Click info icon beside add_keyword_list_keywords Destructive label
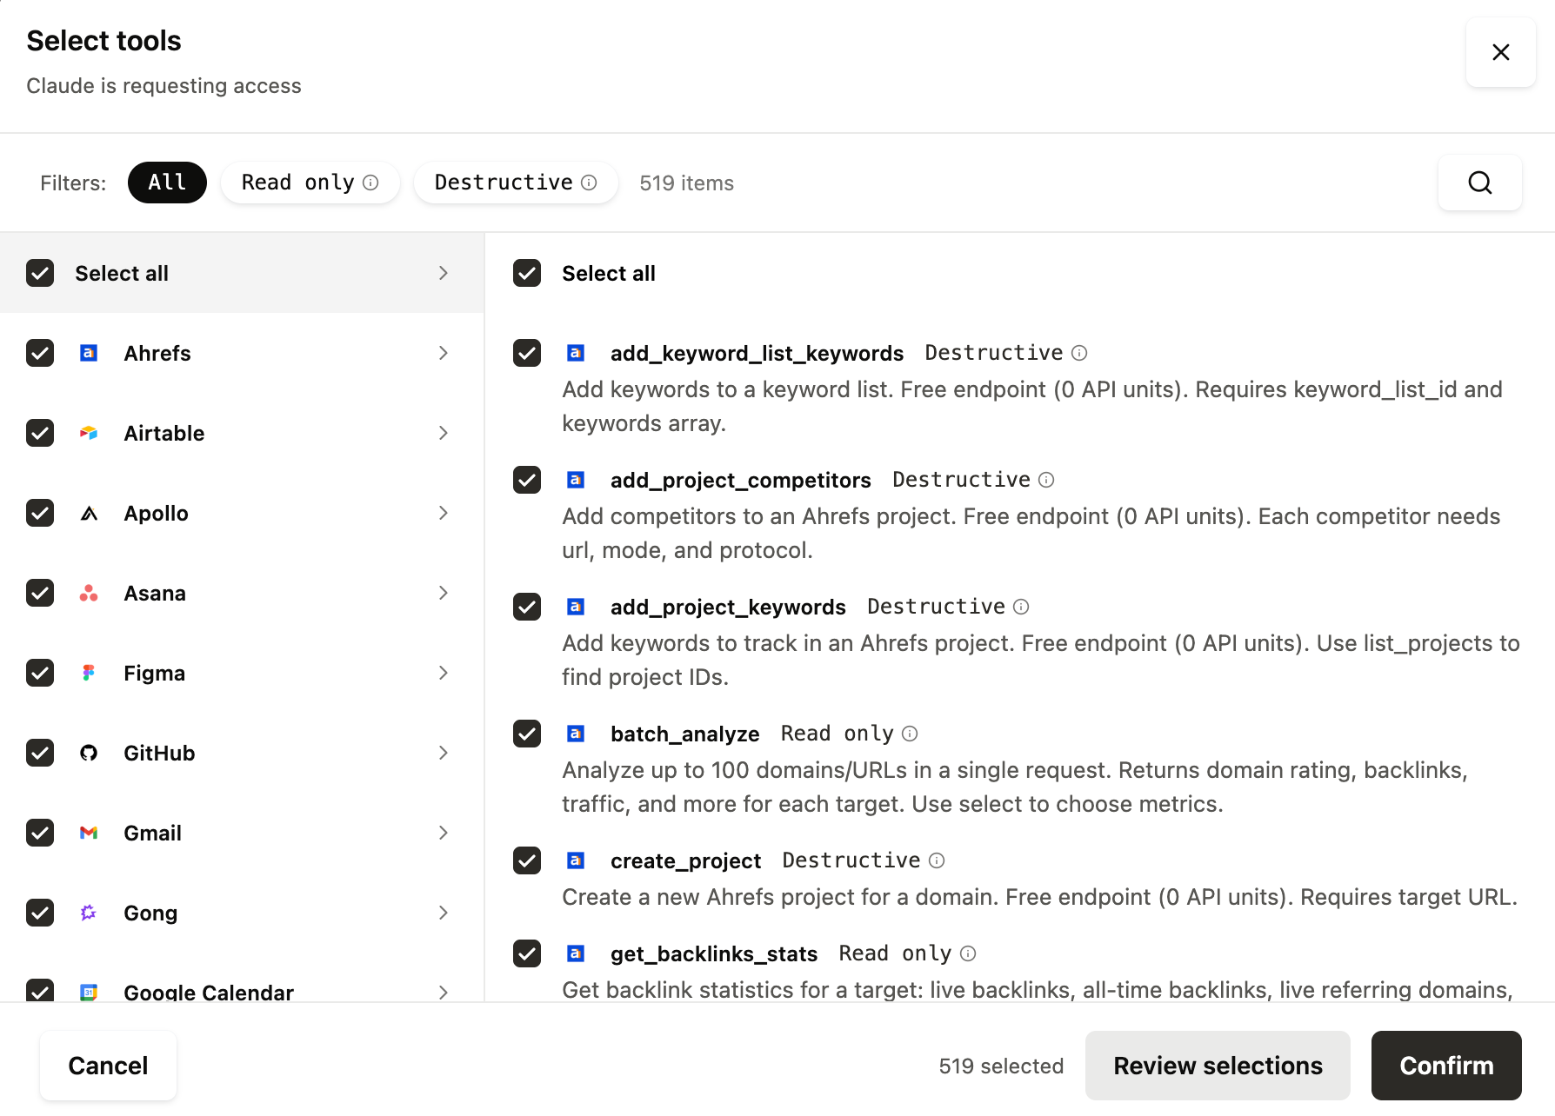Viewport: 1555px width, 1116px height. (1079, 353)
